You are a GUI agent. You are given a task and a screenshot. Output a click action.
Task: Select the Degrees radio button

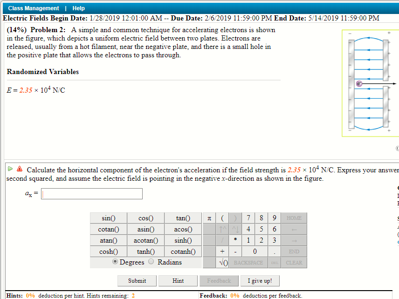click(x=115, y=262)
